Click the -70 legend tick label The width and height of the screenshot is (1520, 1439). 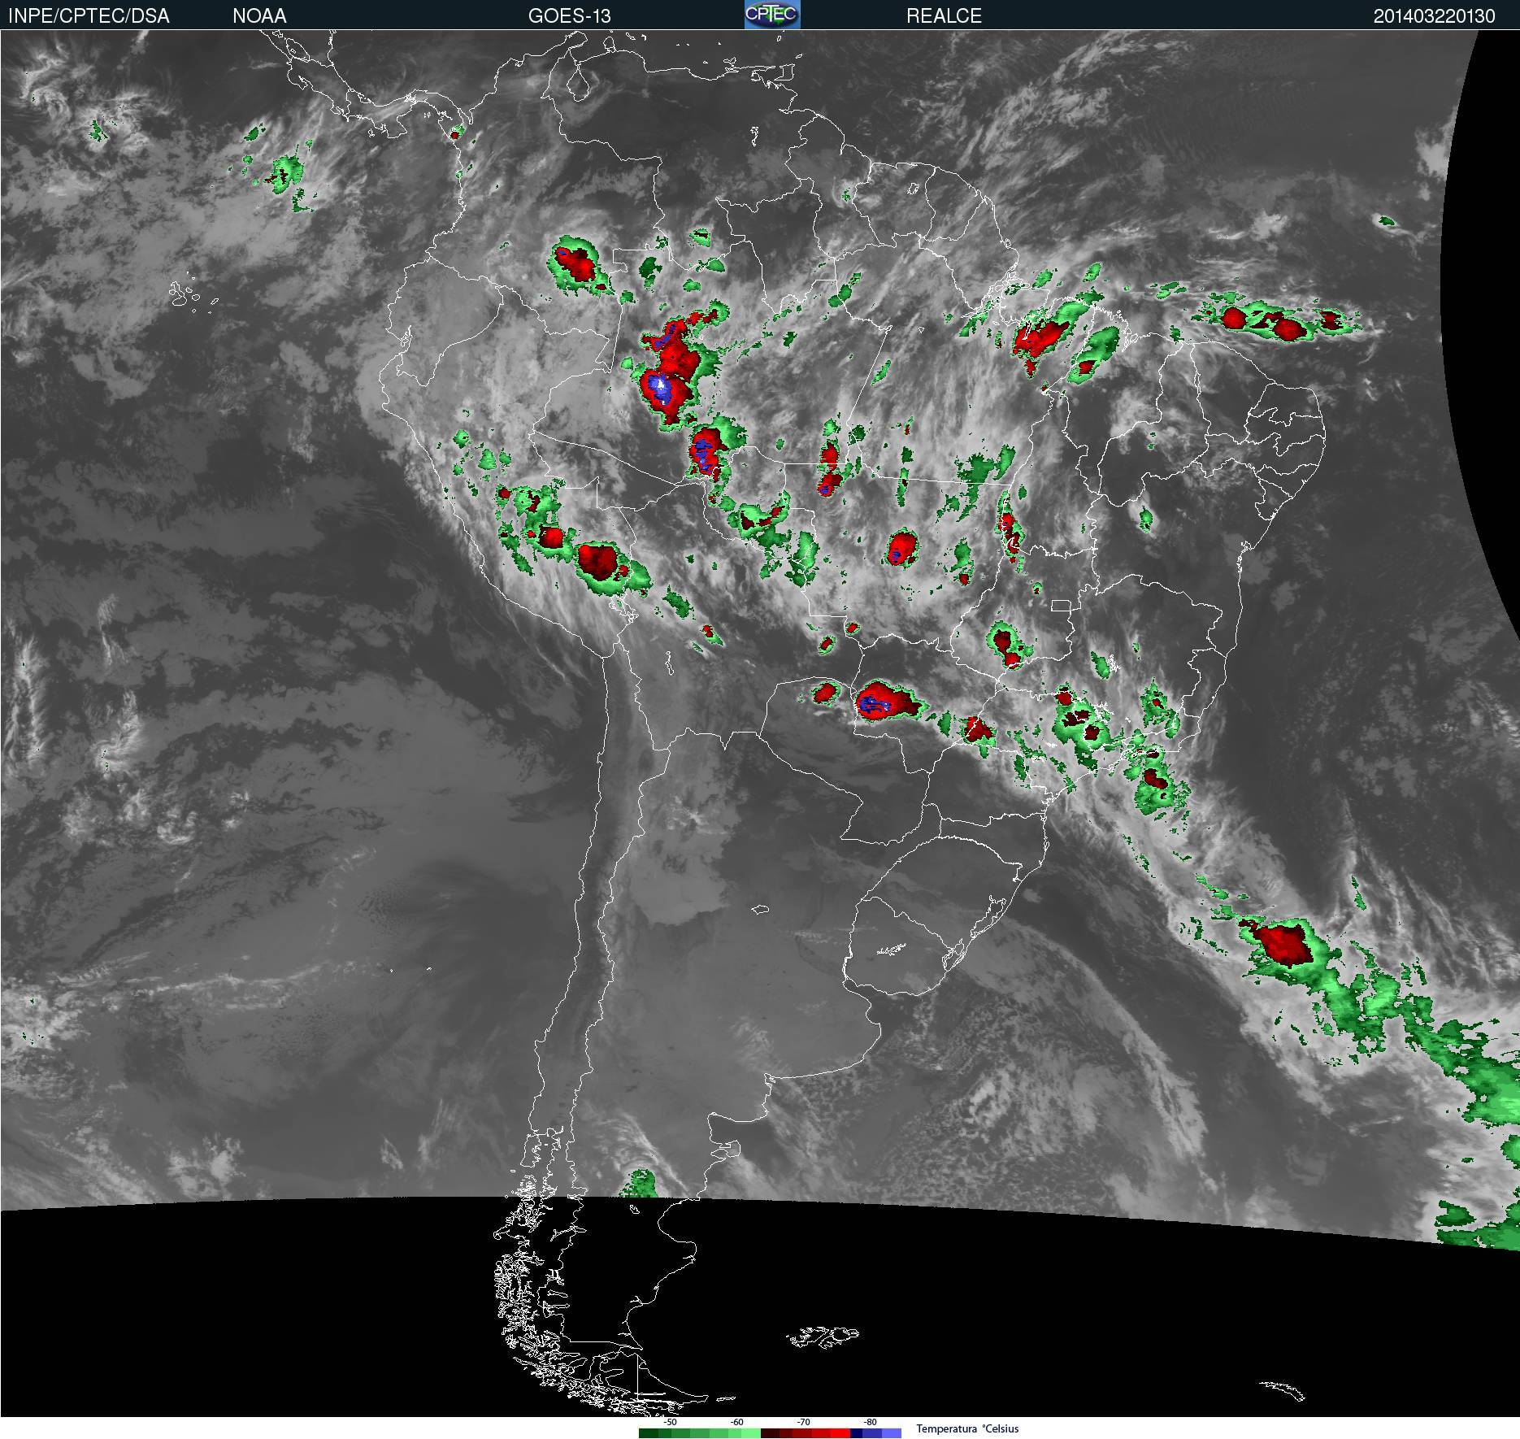803,1422
